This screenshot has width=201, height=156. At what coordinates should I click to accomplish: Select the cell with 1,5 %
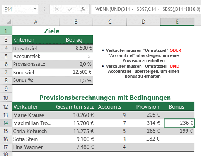[76, 80]
